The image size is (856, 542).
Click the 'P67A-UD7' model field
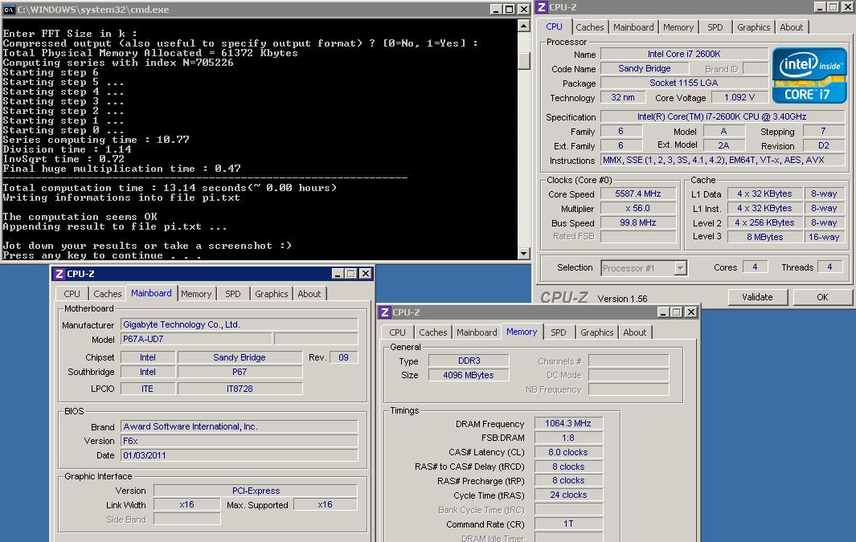pos(197,339)
